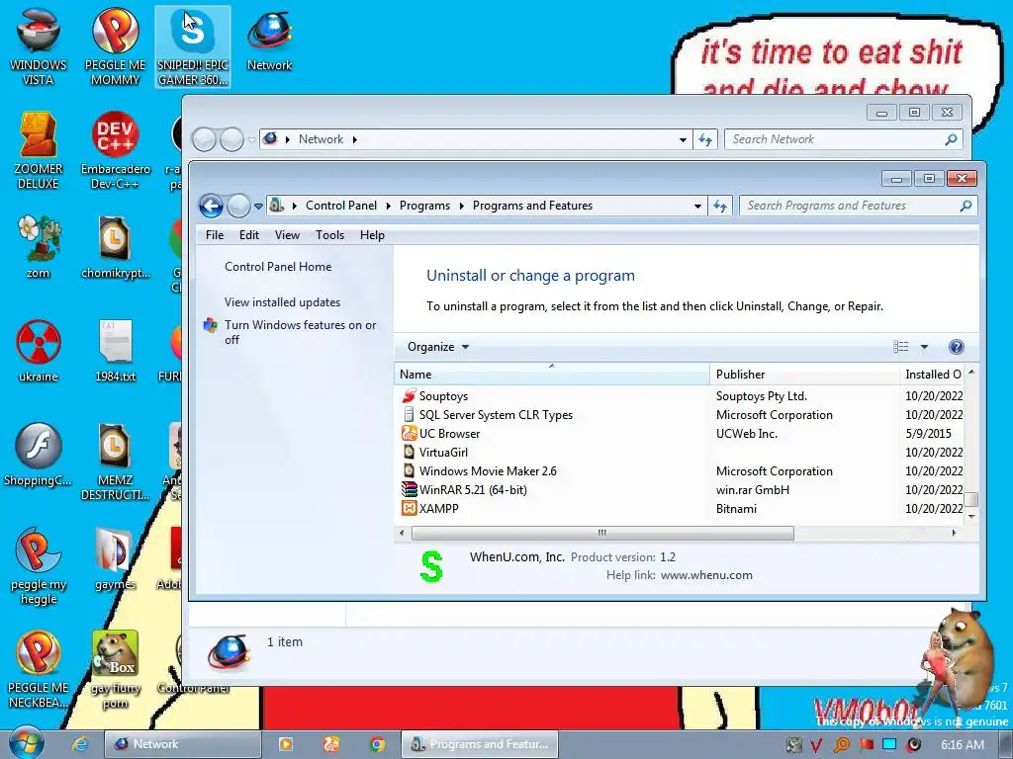1013x759 pixels.
Task: Open the ukraine radiation icon
Action: pyautogui.click(x=39, y=351)
